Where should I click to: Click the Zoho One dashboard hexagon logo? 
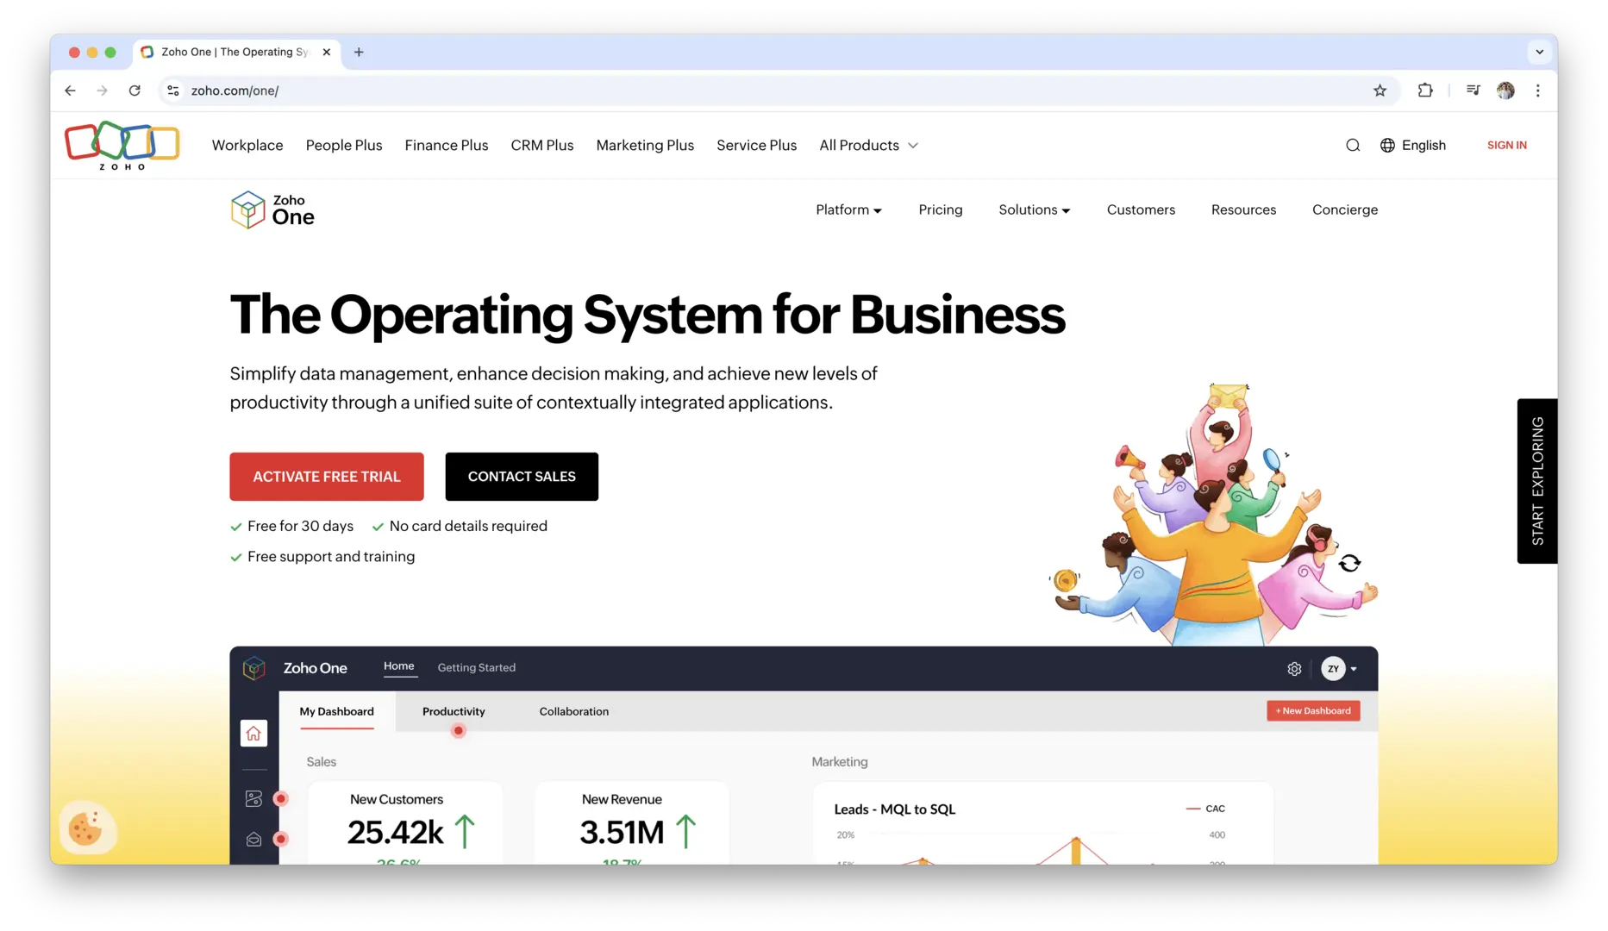click(x=253, y=668)
